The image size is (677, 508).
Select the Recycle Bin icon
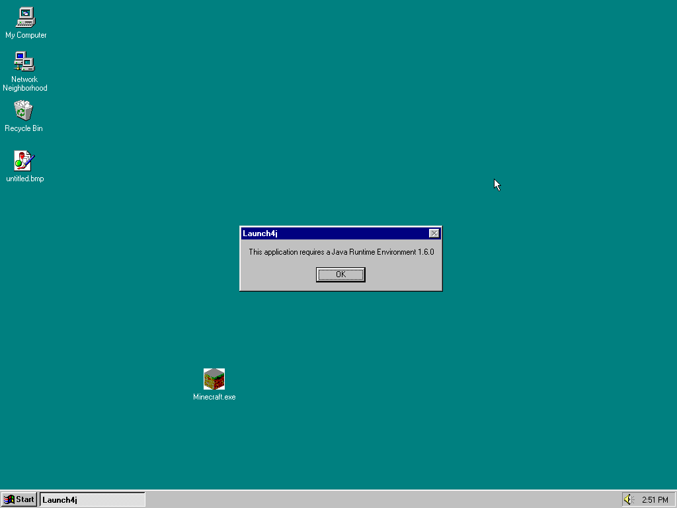tap(23, 111)
